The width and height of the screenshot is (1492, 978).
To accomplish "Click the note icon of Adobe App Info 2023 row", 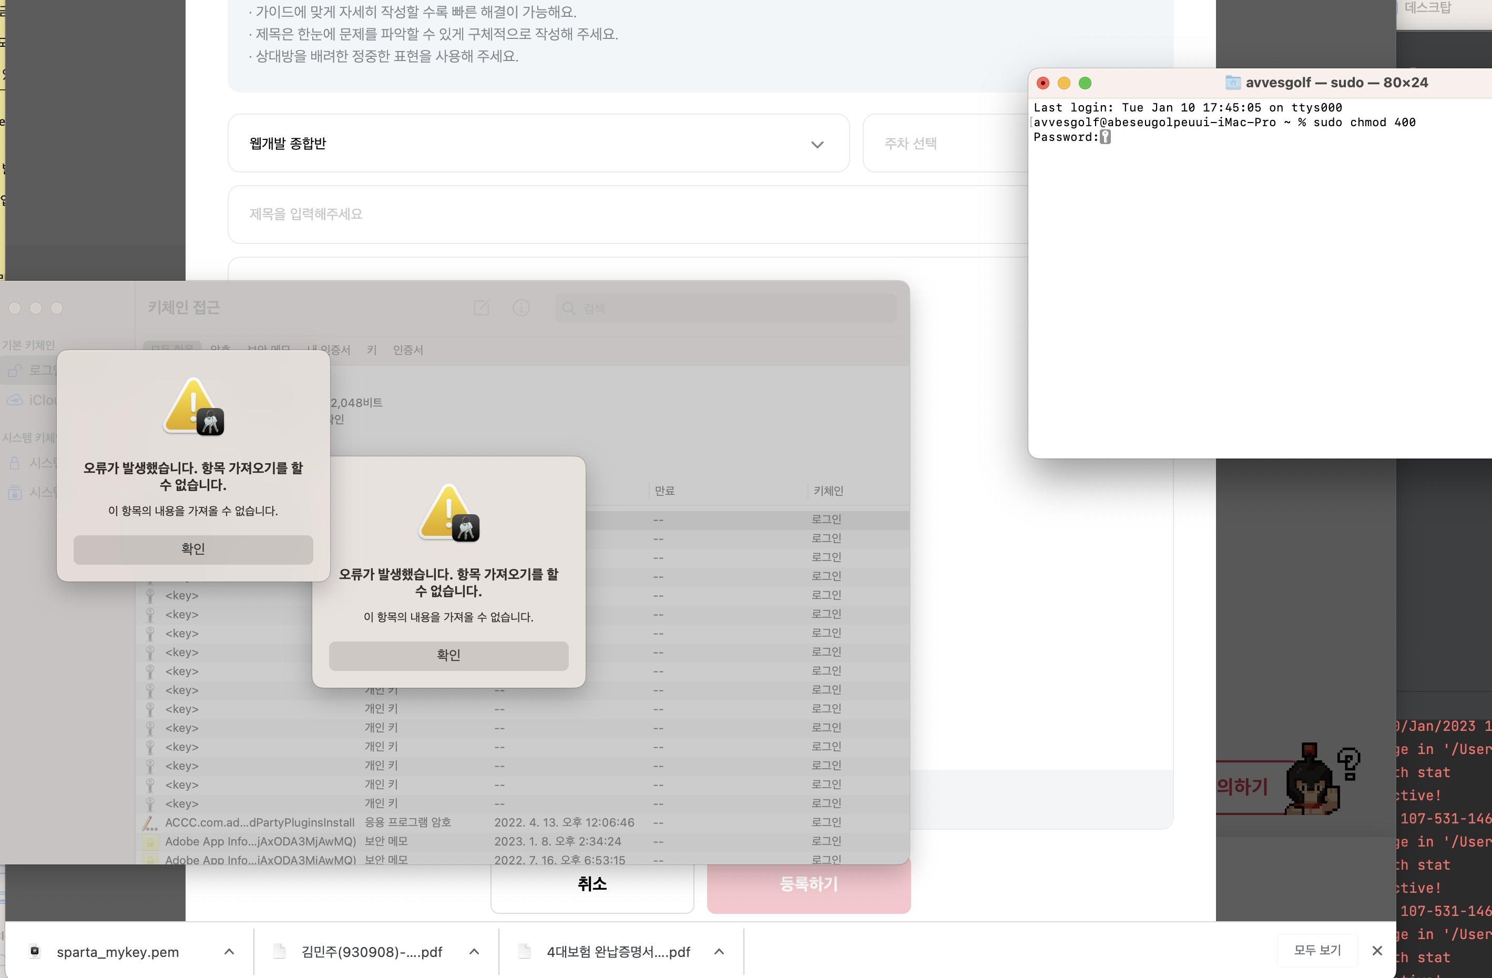I will point(150,842).
